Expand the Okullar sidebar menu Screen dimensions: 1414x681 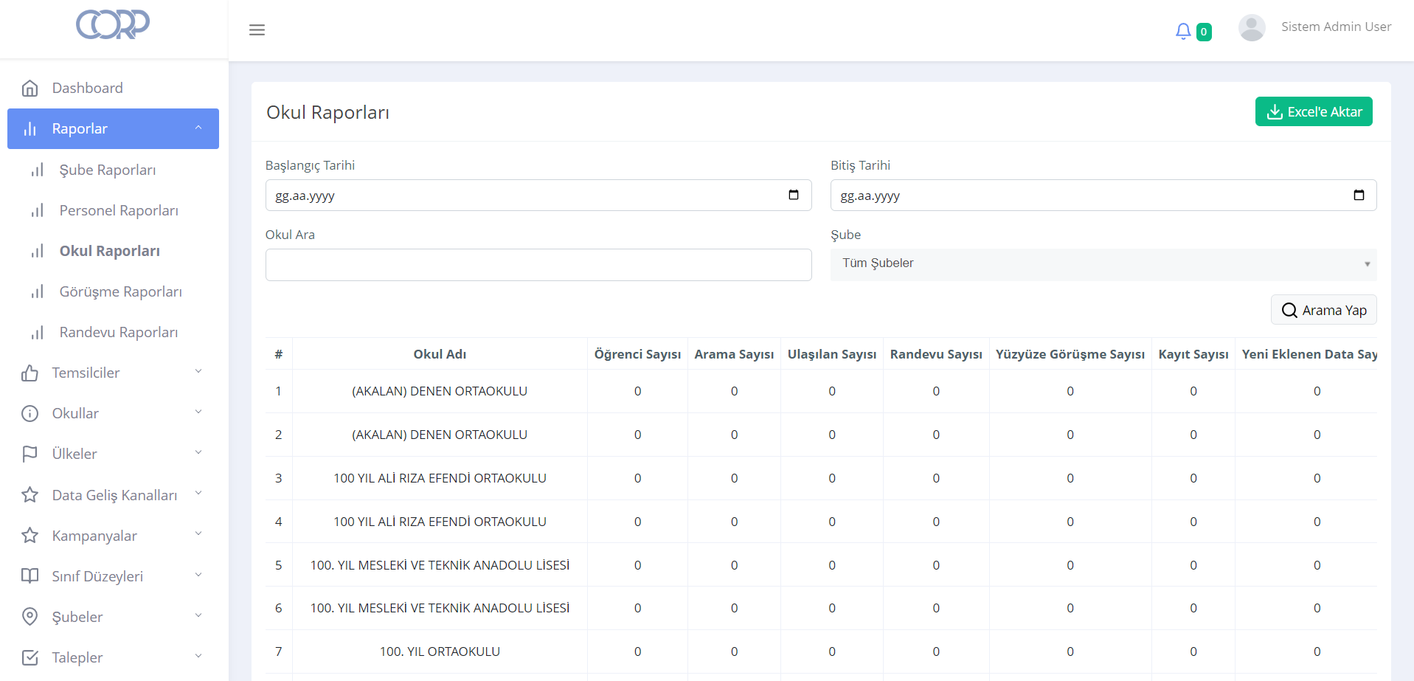113,413
